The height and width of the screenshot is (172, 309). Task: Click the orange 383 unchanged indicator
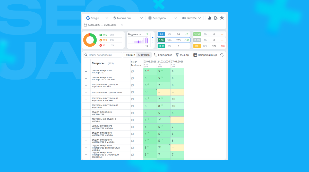(103, 40)
